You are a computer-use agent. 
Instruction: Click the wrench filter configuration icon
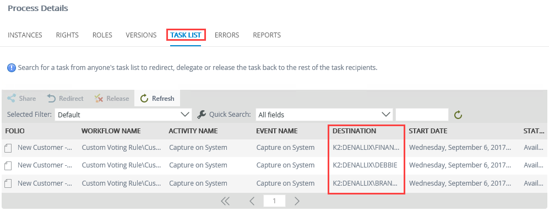[x=202, y=114]
